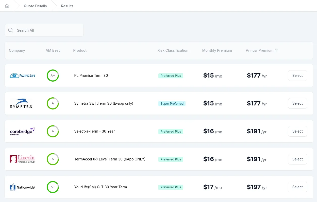Click the PL Promise Term 30 product name
The width and height of the screenshot is (317, 202).
click(x=91, y=76)
